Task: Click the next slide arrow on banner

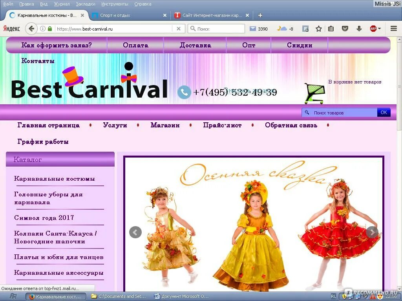Action: click(372, 232)
